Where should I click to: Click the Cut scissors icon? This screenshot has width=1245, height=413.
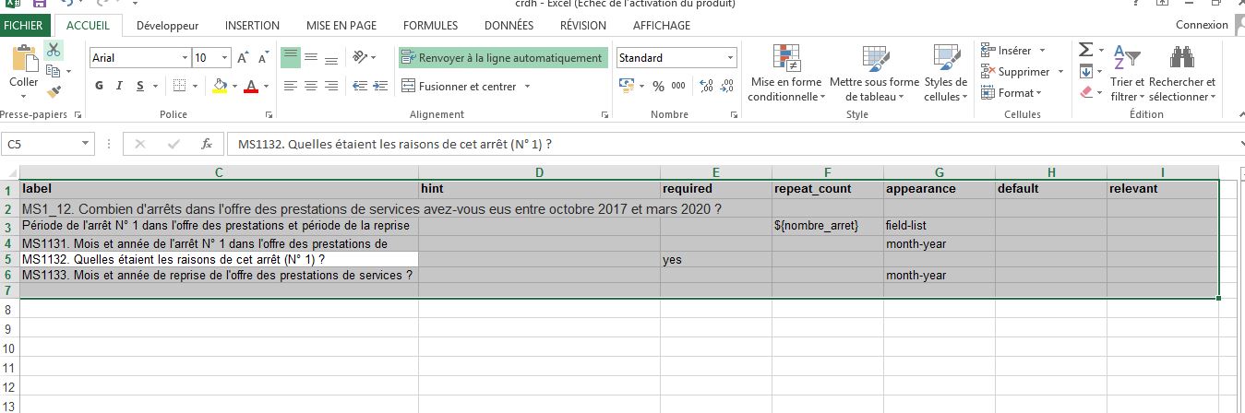(54, 51)
